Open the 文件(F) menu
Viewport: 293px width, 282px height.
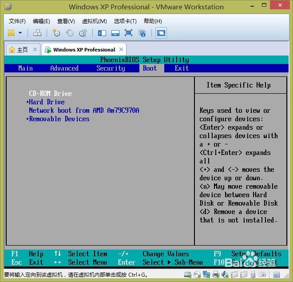[17, 21]
